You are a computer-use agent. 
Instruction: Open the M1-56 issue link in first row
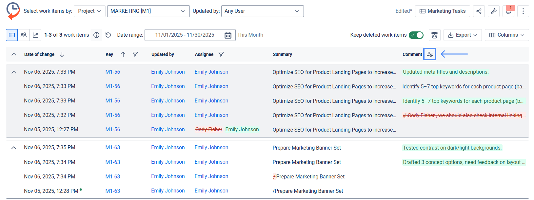pos(113,72)
